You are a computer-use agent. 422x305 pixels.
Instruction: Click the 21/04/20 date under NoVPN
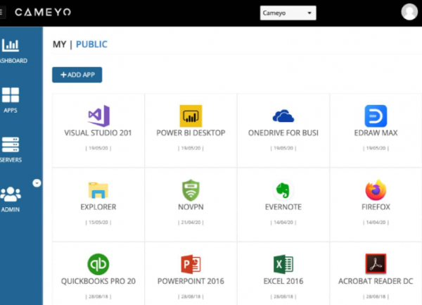coord(191,223)
